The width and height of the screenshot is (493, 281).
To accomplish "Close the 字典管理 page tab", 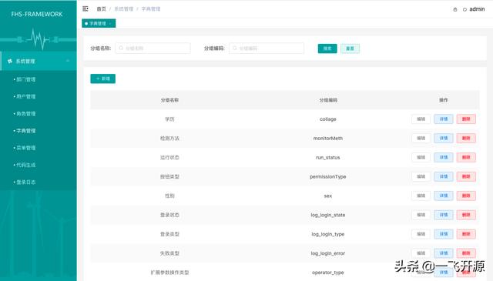I will (110, 24).
